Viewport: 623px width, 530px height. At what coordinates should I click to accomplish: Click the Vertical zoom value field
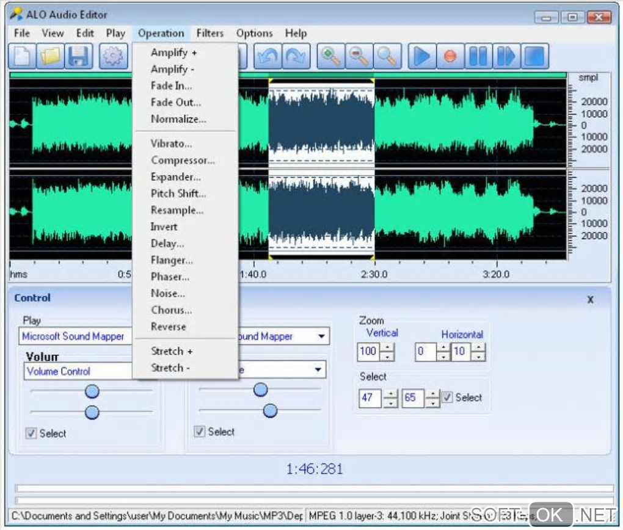(368, 351)
